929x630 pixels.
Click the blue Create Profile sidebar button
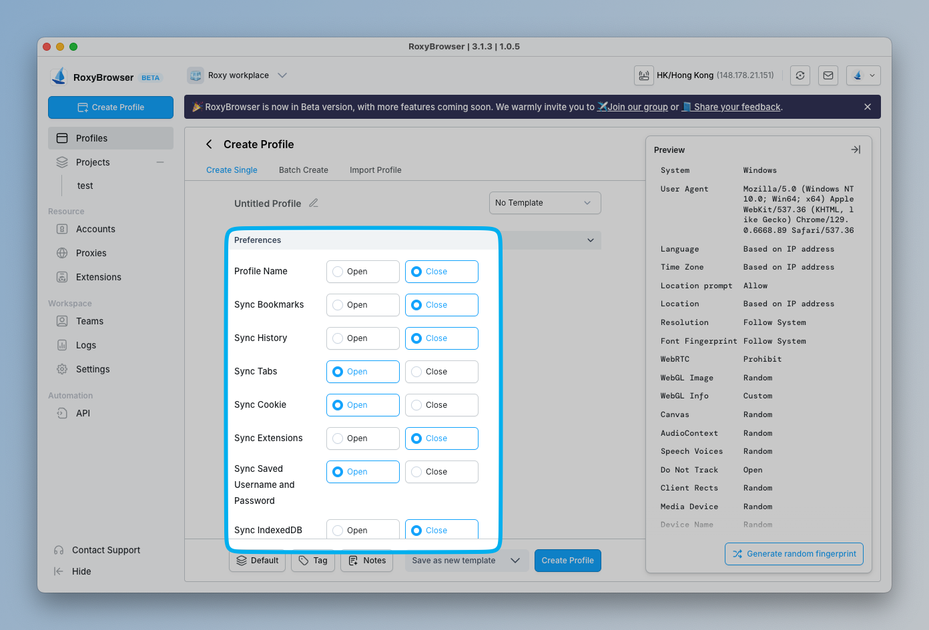[111, 107]
